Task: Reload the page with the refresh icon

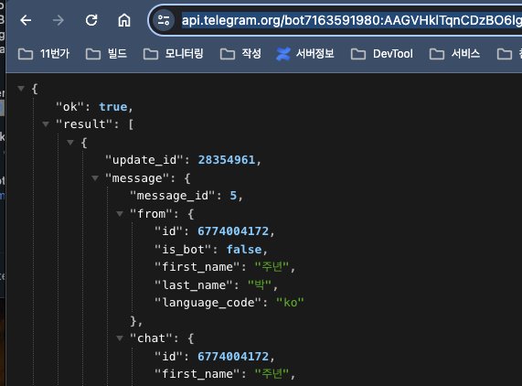Action: (91, 21)
